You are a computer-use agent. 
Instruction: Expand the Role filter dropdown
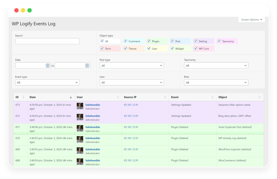pos(216,83)
